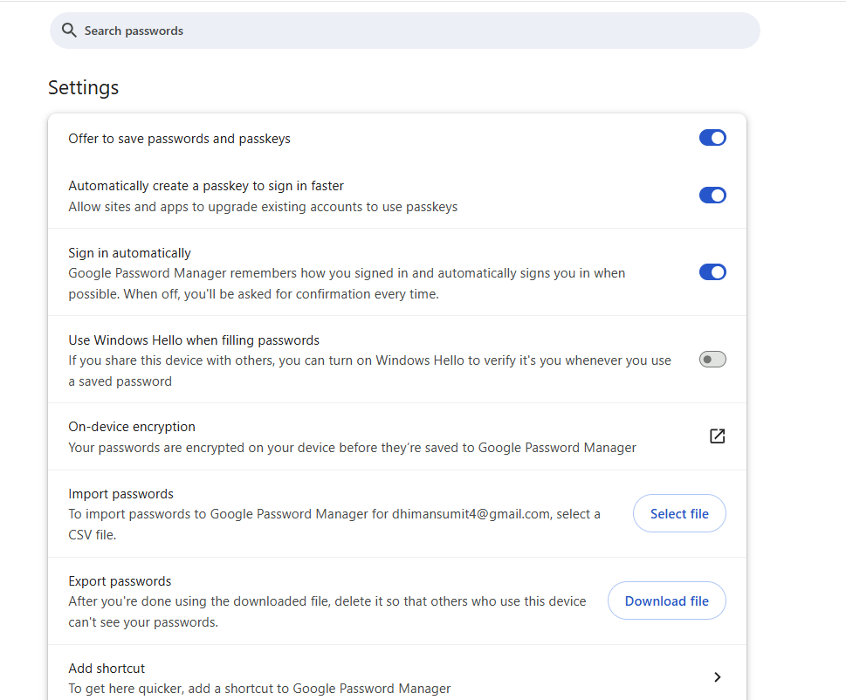Click Select file to import passwords
This screenshot has height=700, width=846.
click(x=679, y=513)
